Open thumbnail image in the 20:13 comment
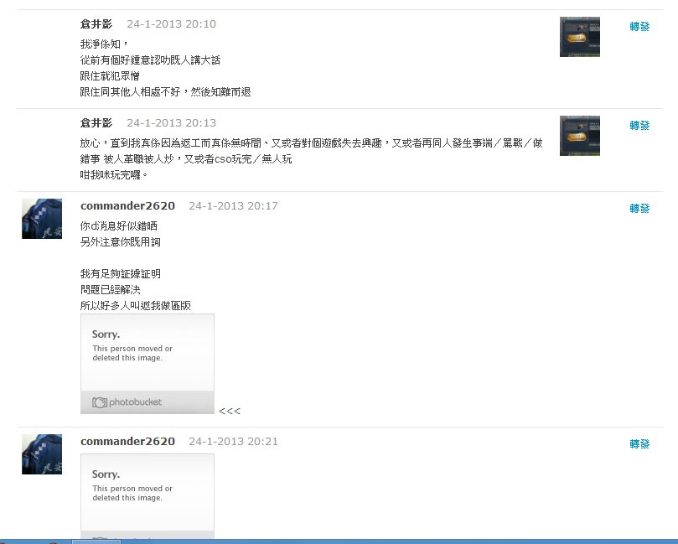Image resolution: width=678 pixels, height=544 pixels. (x=579, y=136)
